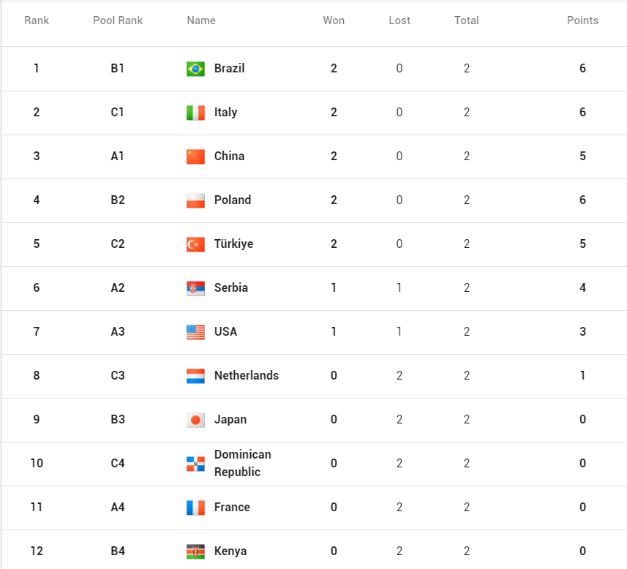
Task: Click the Poland flag icon
Action: click(x=195, y=200)
